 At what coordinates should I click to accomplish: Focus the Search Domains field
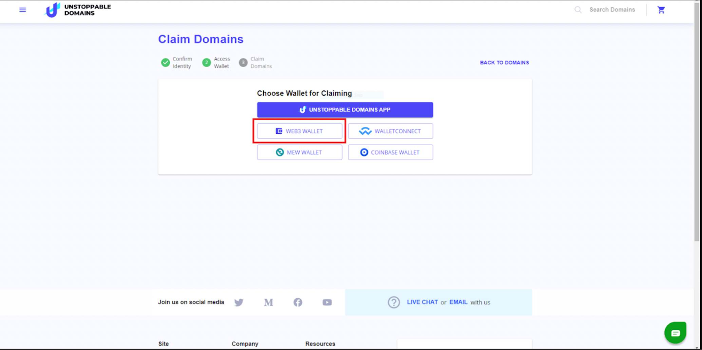(612, 10)
